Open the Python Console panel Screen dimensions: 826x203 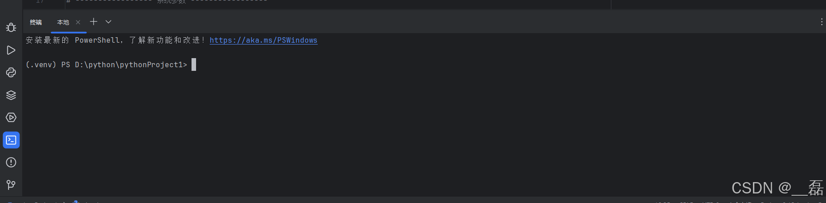tap(11, 73)
